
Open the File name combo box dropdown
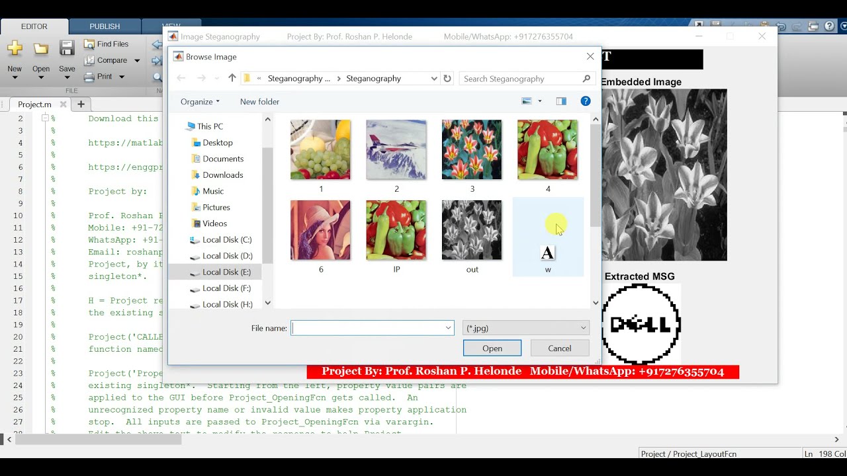(448, 328)
